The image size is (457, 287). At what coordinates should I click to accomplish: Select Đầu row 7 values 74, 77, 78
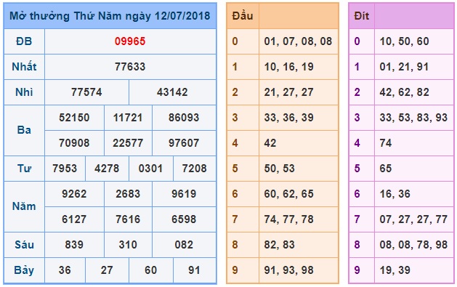289,219
